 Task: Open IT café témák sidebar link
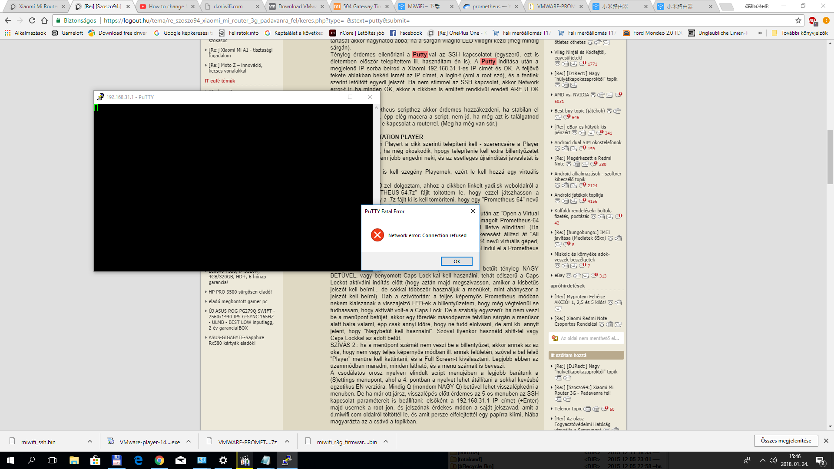pos(220,81)
